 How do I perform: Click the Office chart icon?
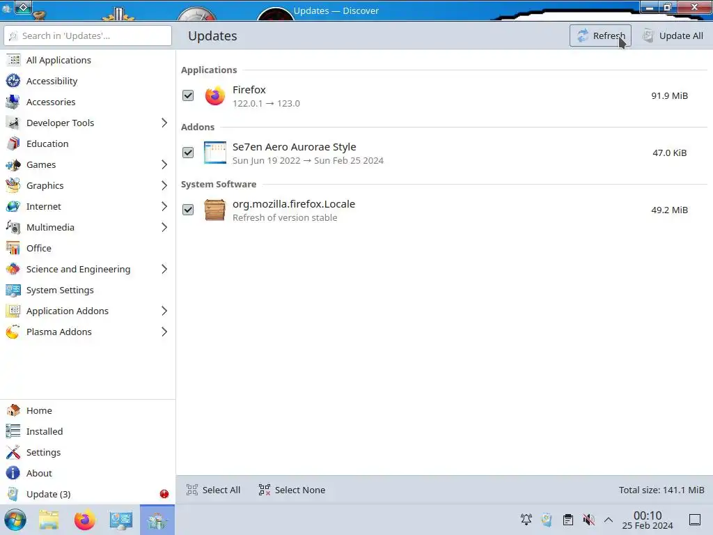tap(13, 249)
